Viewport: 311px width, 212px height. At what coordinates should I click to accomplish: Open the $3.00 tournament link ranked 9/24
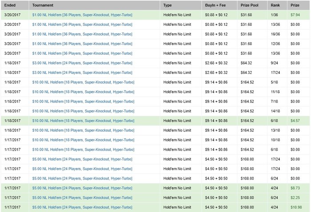coord(82,63)
